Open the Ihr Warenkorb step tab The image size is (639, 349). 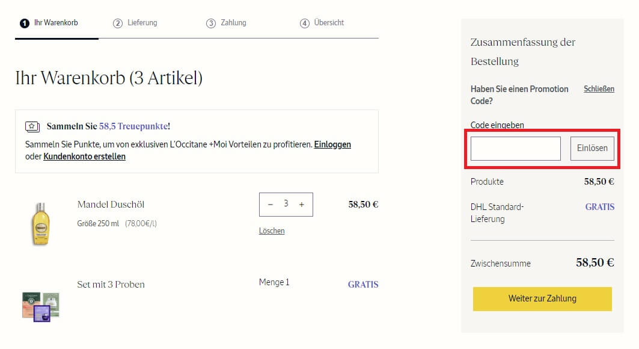click(x=49, y=23)
